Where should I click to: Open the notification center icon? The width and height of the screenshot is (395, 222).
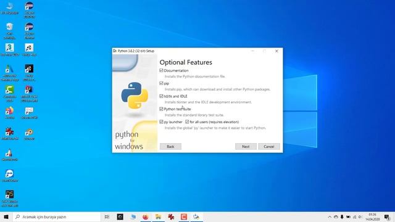(x=387, y=216)
